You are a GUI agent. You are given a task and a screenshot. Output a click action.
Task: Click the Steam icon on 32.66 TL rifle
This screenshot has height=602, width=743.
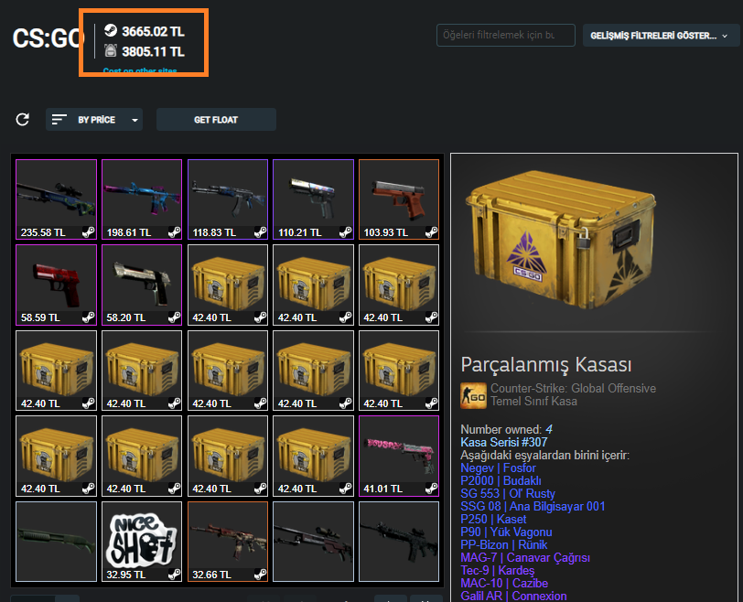[x=260, y=575]
